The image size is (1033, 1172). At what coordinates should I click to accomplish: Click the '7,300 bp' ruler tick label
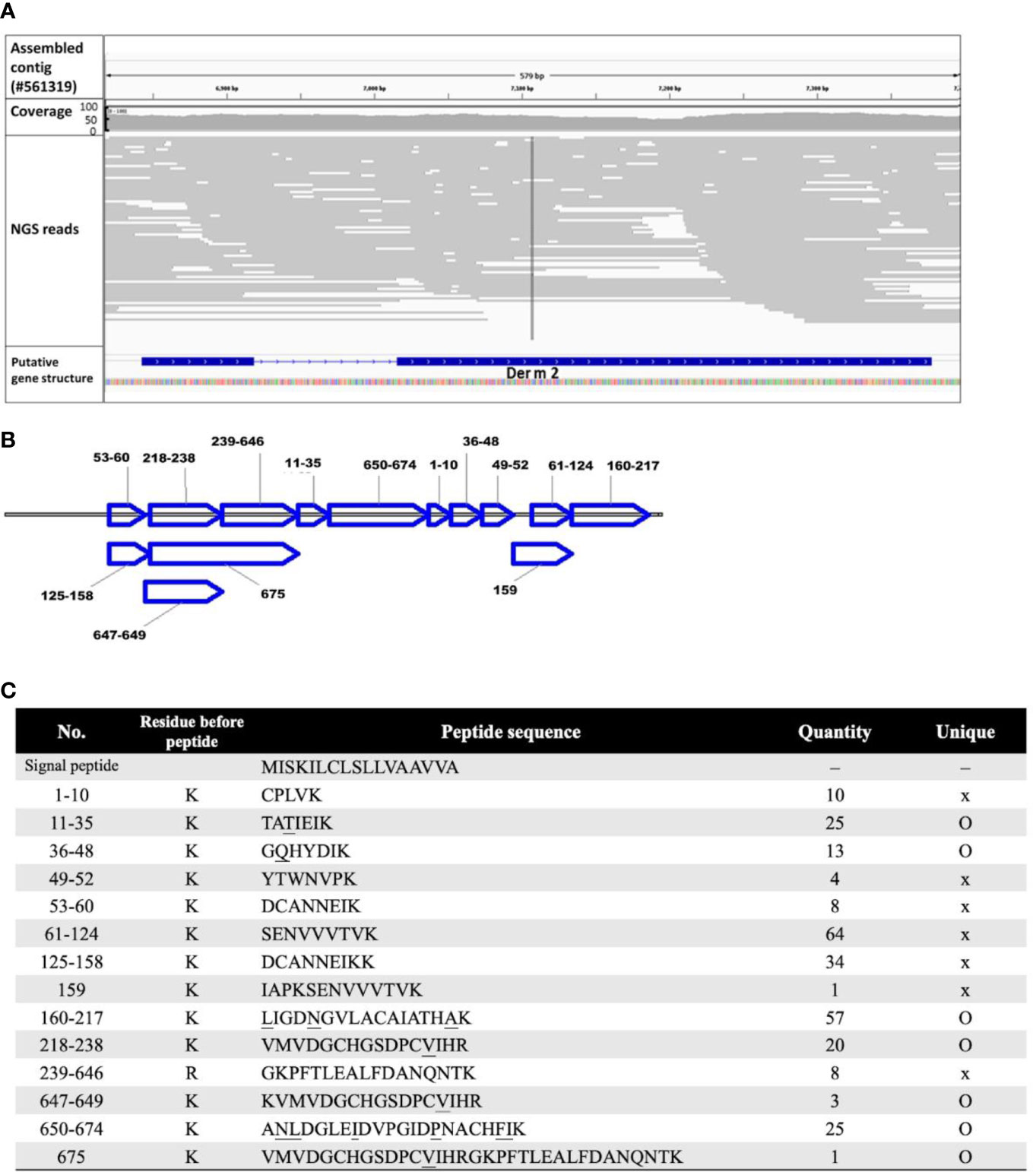[x=817, y=89]
